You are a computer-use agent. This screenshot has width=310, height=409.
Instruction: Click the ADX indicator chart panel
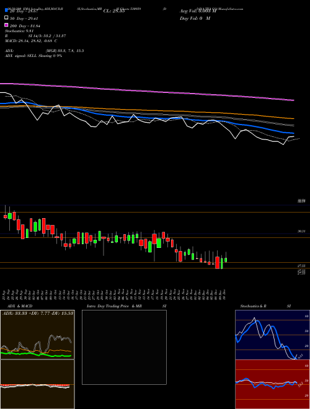pos(37,335)
